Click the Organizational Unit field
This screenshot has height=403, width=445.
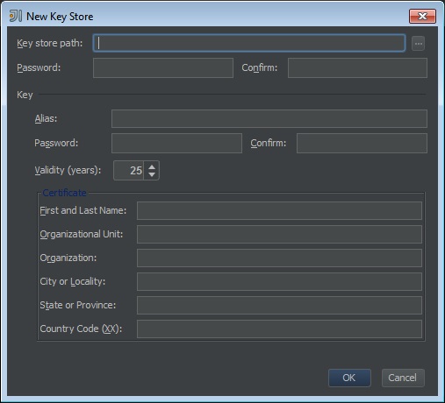tap(279, 234)
